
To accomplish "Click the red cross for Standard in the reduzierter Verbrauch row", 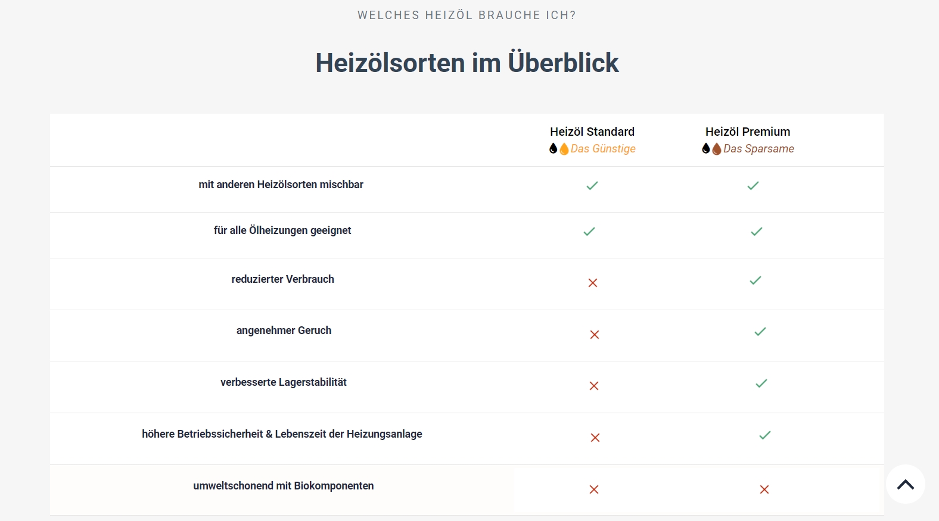I will pos(593,283).
